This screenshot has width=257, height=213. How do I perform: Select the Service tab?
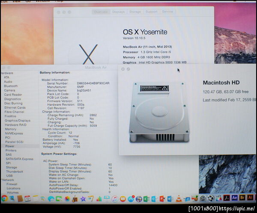167,12
